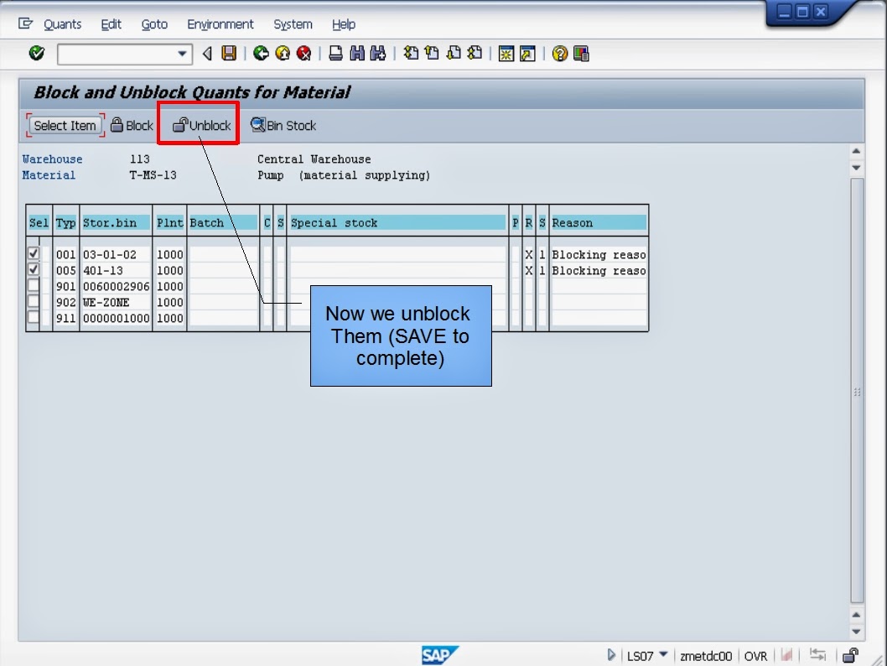Screen dimensions: 887x666
Task: Click the green Enter checkmark icon
Action: coord(35,53)
